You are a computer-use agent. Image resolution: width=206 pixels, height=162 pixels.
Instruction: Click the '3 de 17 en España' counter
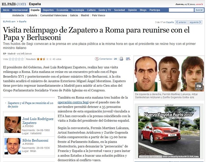[164, 22]
